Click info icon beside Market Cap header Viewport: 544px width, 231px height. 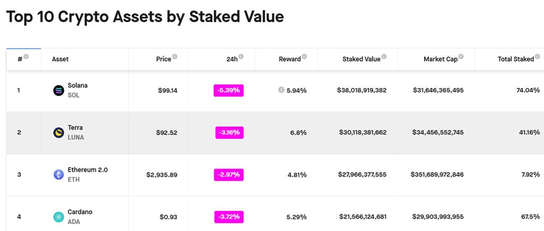461,57
